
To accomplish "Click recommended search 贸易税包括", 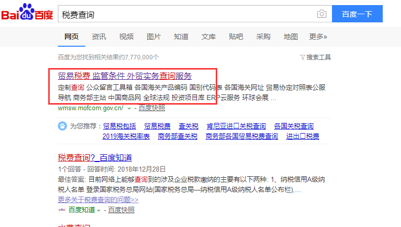I will tap(119, 126).
